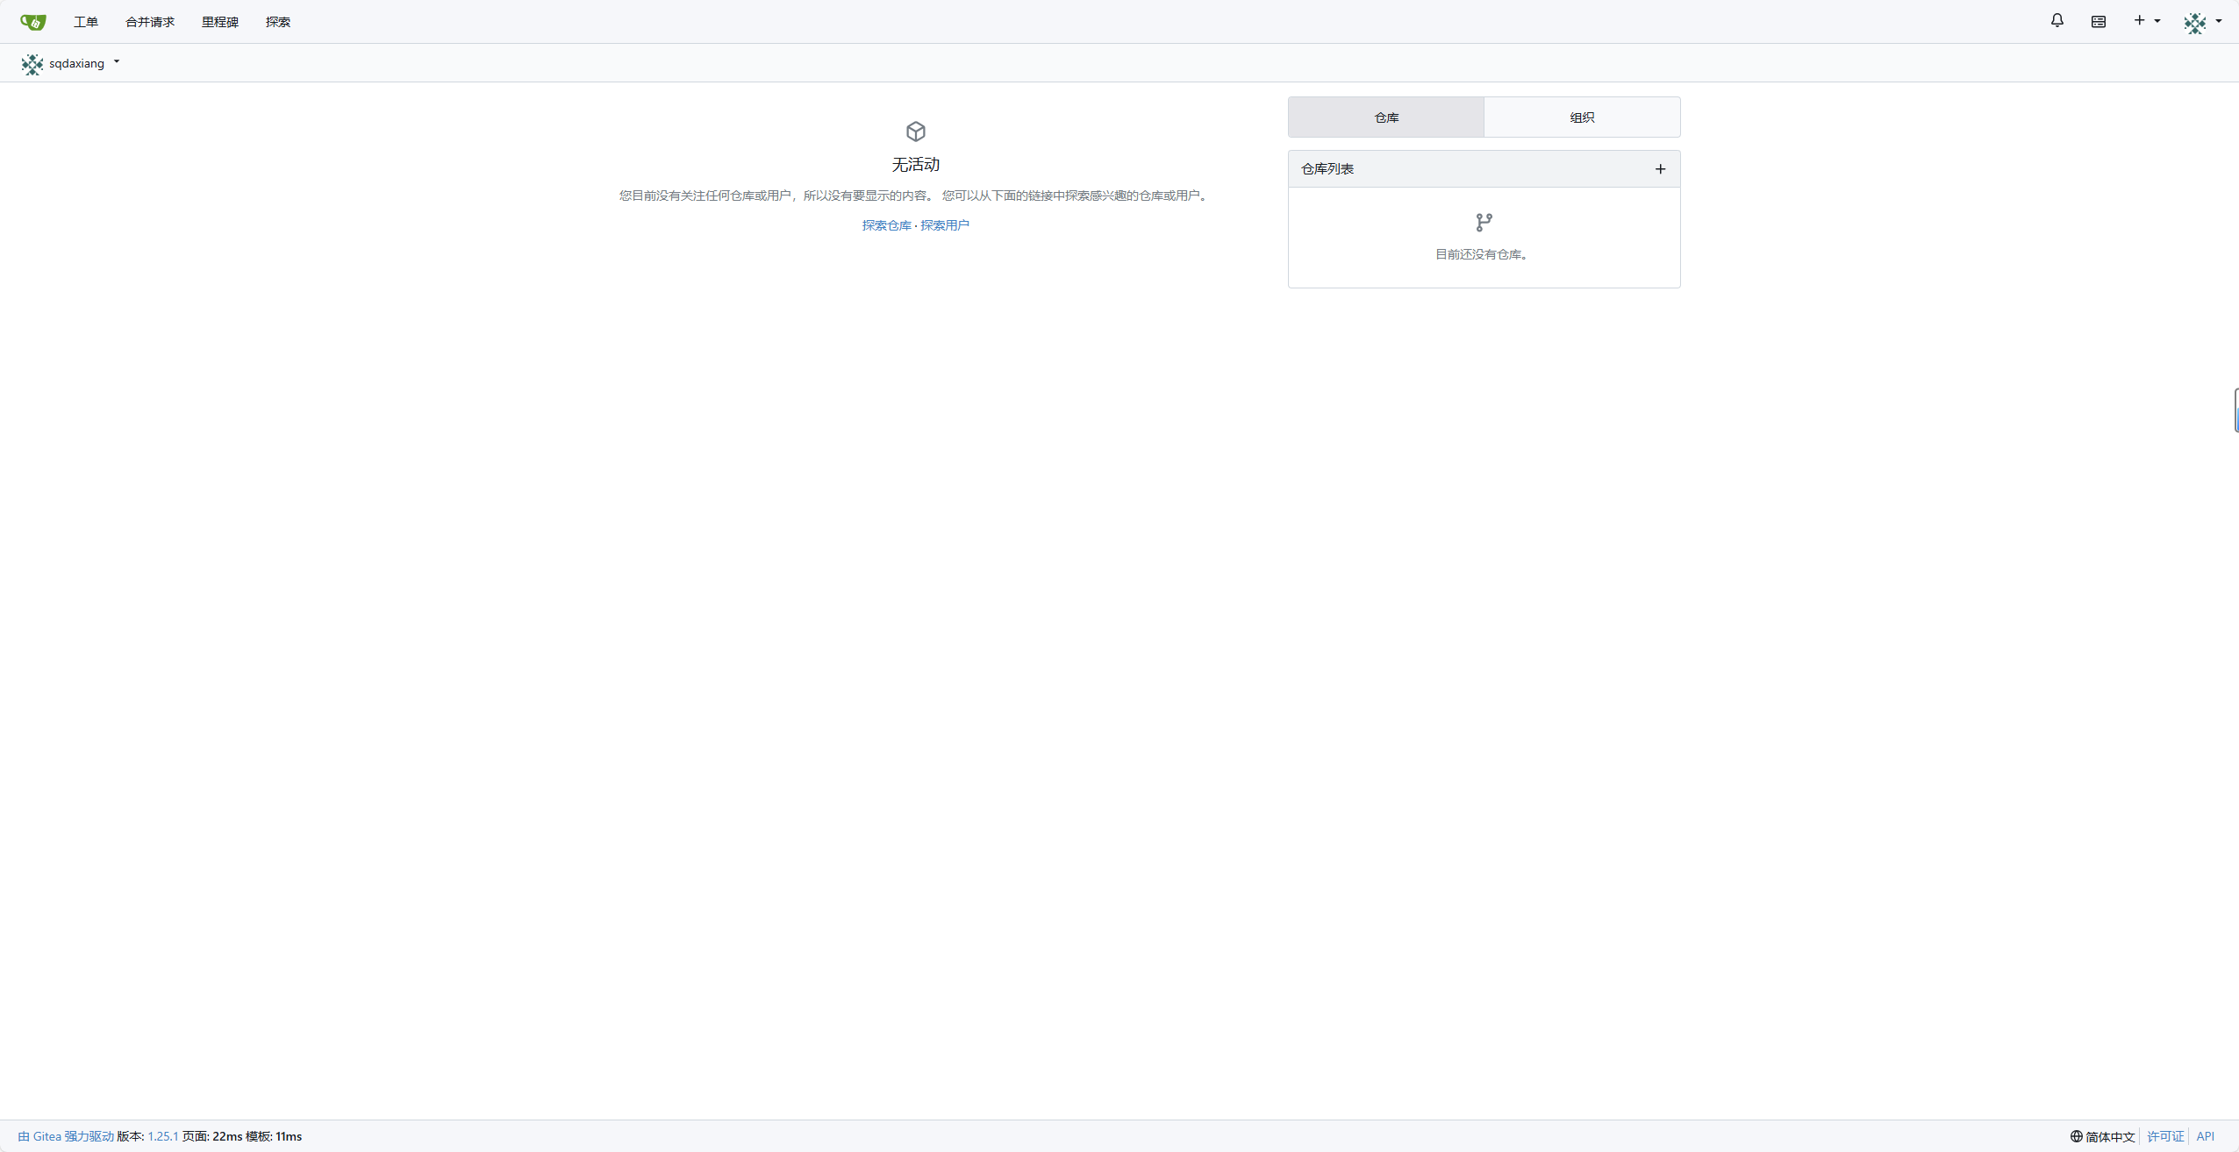Select the 仓库 tab
2239x1152 pixels.
pyautogui.click(x=1385, y=117)
